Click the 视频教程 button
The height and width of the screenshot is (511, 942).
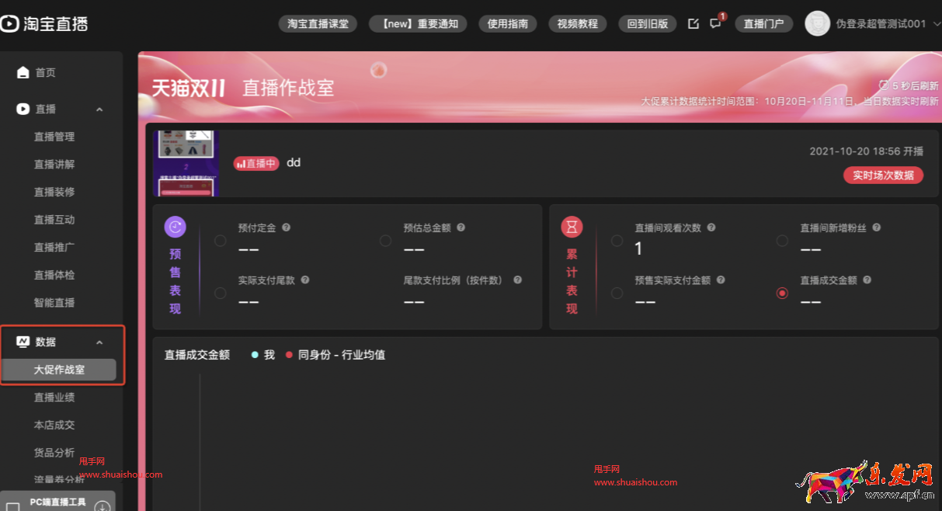tap(578, 23)
